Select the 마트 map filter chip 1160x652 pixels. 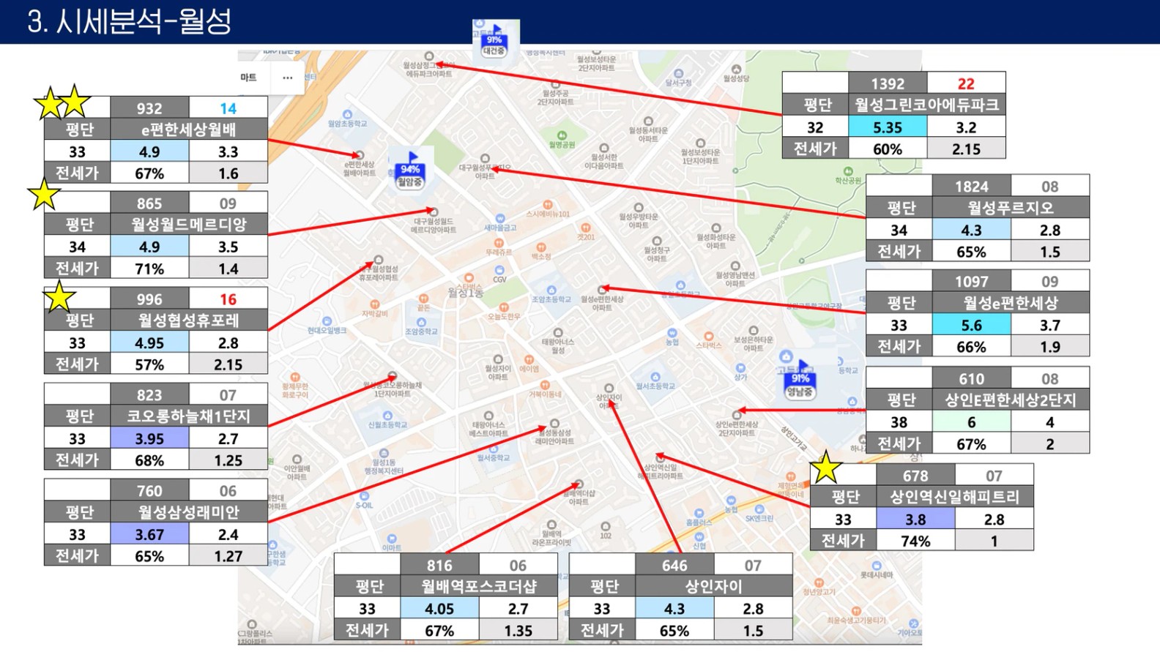pyautogui.click(x=249, y=77)
